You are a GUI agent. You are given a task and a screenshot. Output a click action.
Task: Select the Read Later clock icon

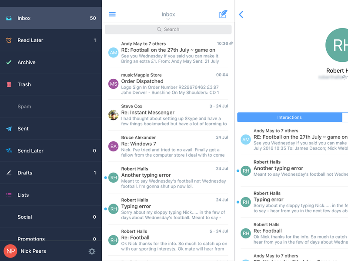[10, 40]
